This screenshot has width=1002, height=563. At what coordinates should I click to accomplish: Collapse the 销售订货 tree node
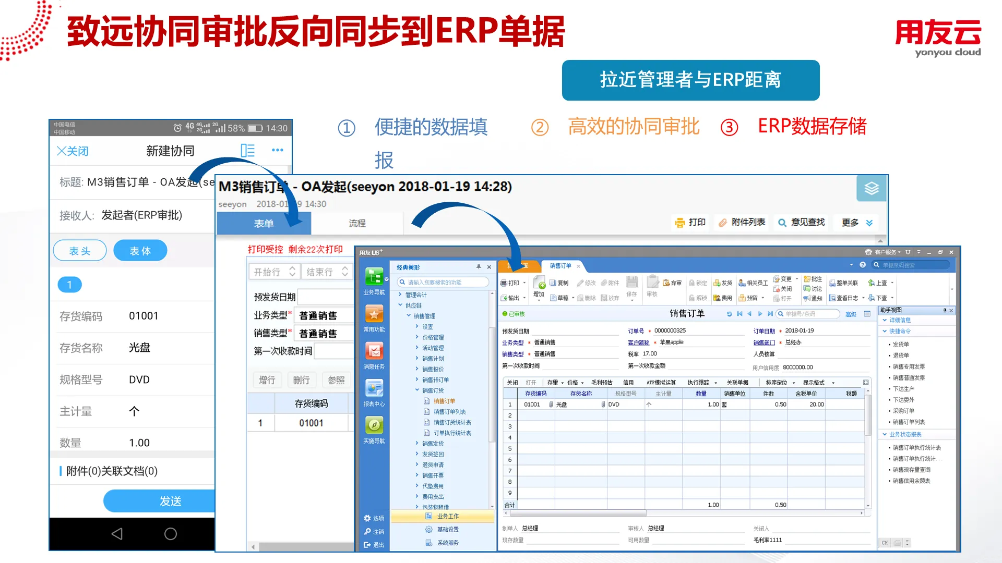[417, 390]
